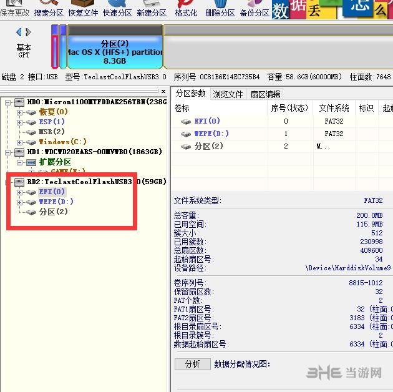Click the FAT32 cell in EFI(0) row
This screenshot has height=392, width=393.
click(x=334, y=121)
